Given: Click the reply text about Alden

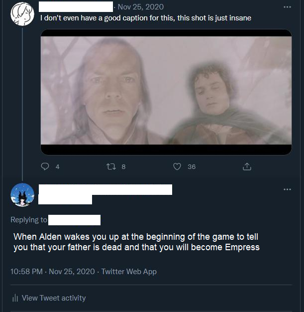Looking at the screenshot, I should click(136, 242).
